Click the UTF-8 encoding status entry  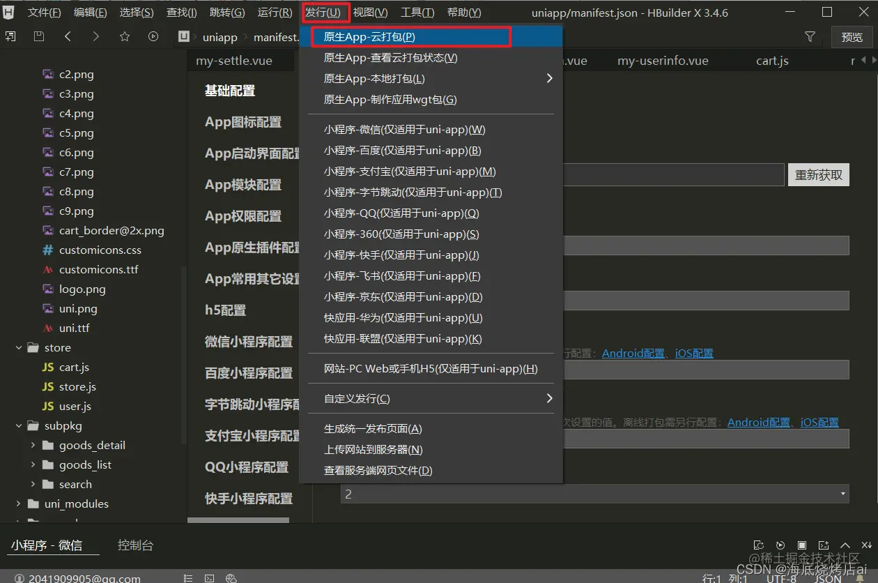[x=781, y=578]
